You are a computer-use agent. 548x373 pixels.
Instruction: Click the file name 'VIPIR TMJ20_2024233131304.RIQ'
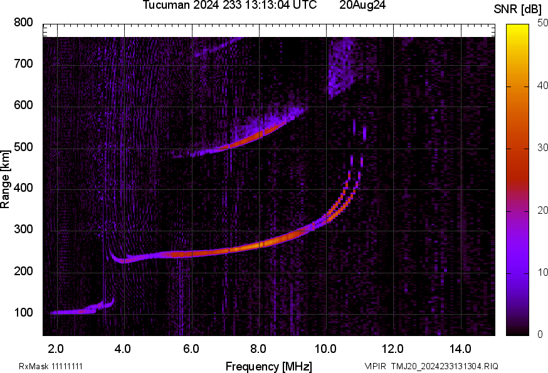(x=431, y=366)
